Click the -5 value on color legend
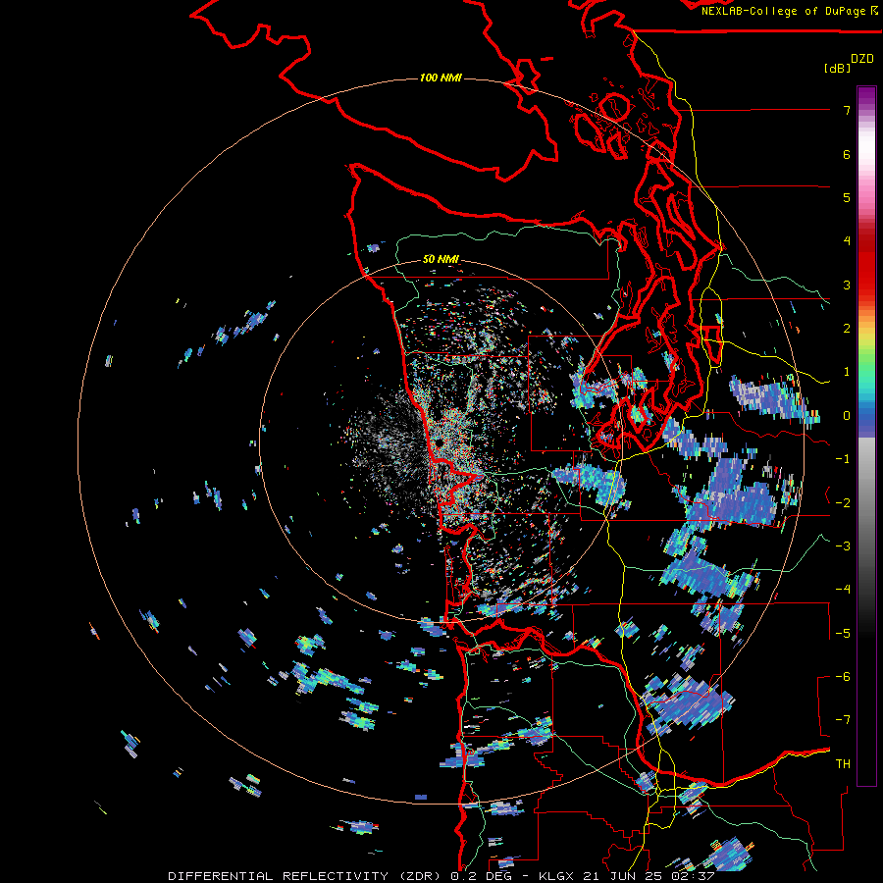Viewport: 883px width, 883px height. click(x=843, y=633)
